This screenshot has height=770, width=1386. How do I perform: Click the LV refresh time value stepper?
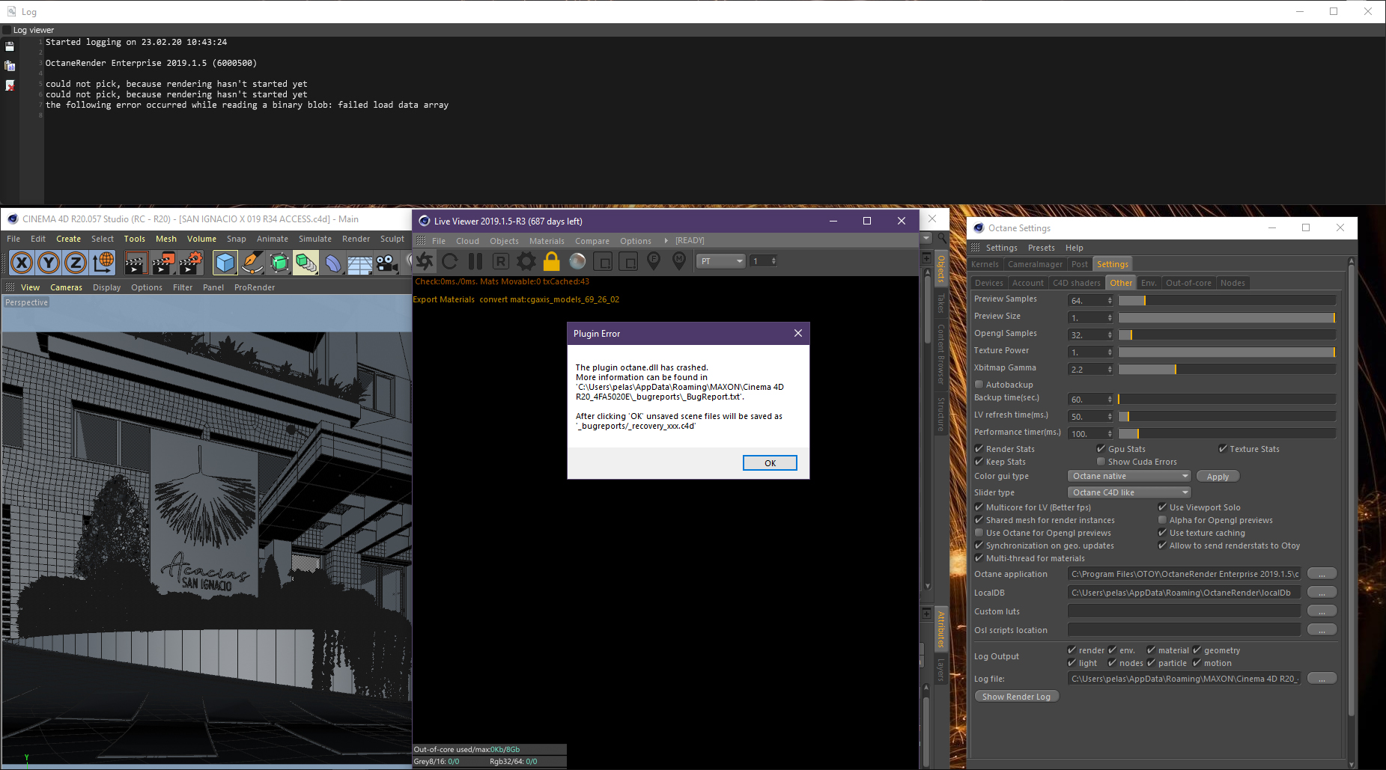pyautogui.click(x=1110, y=417)
